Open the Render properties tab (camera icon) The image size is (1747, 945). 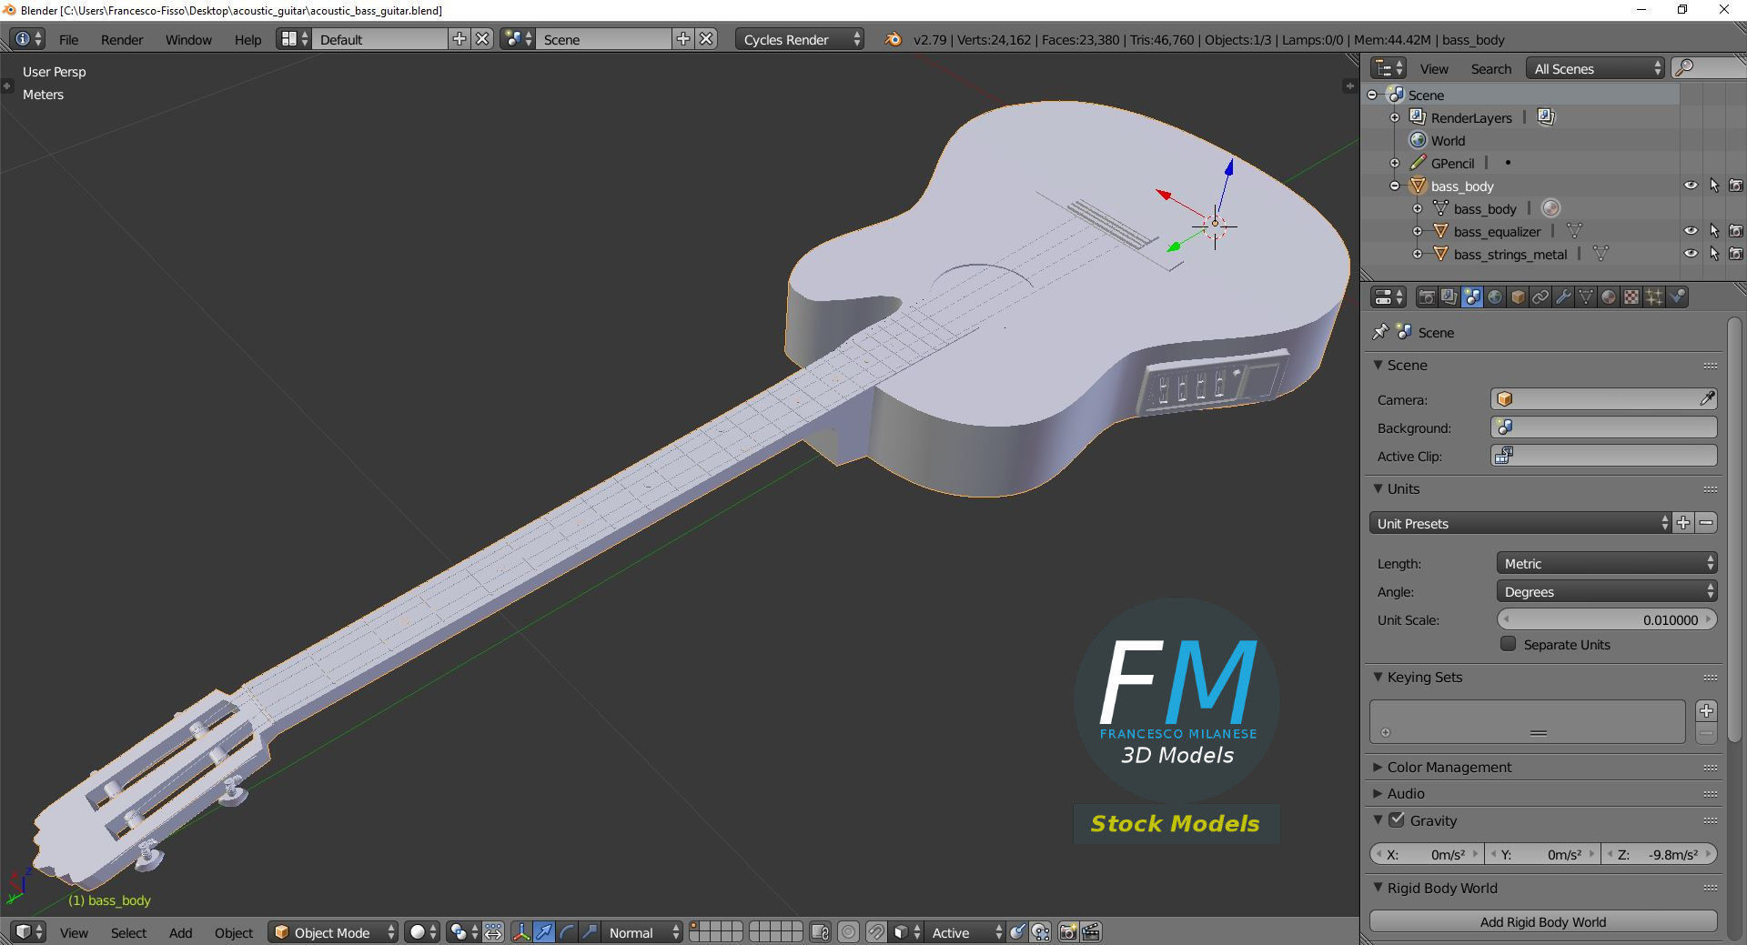click(1427, 297)
